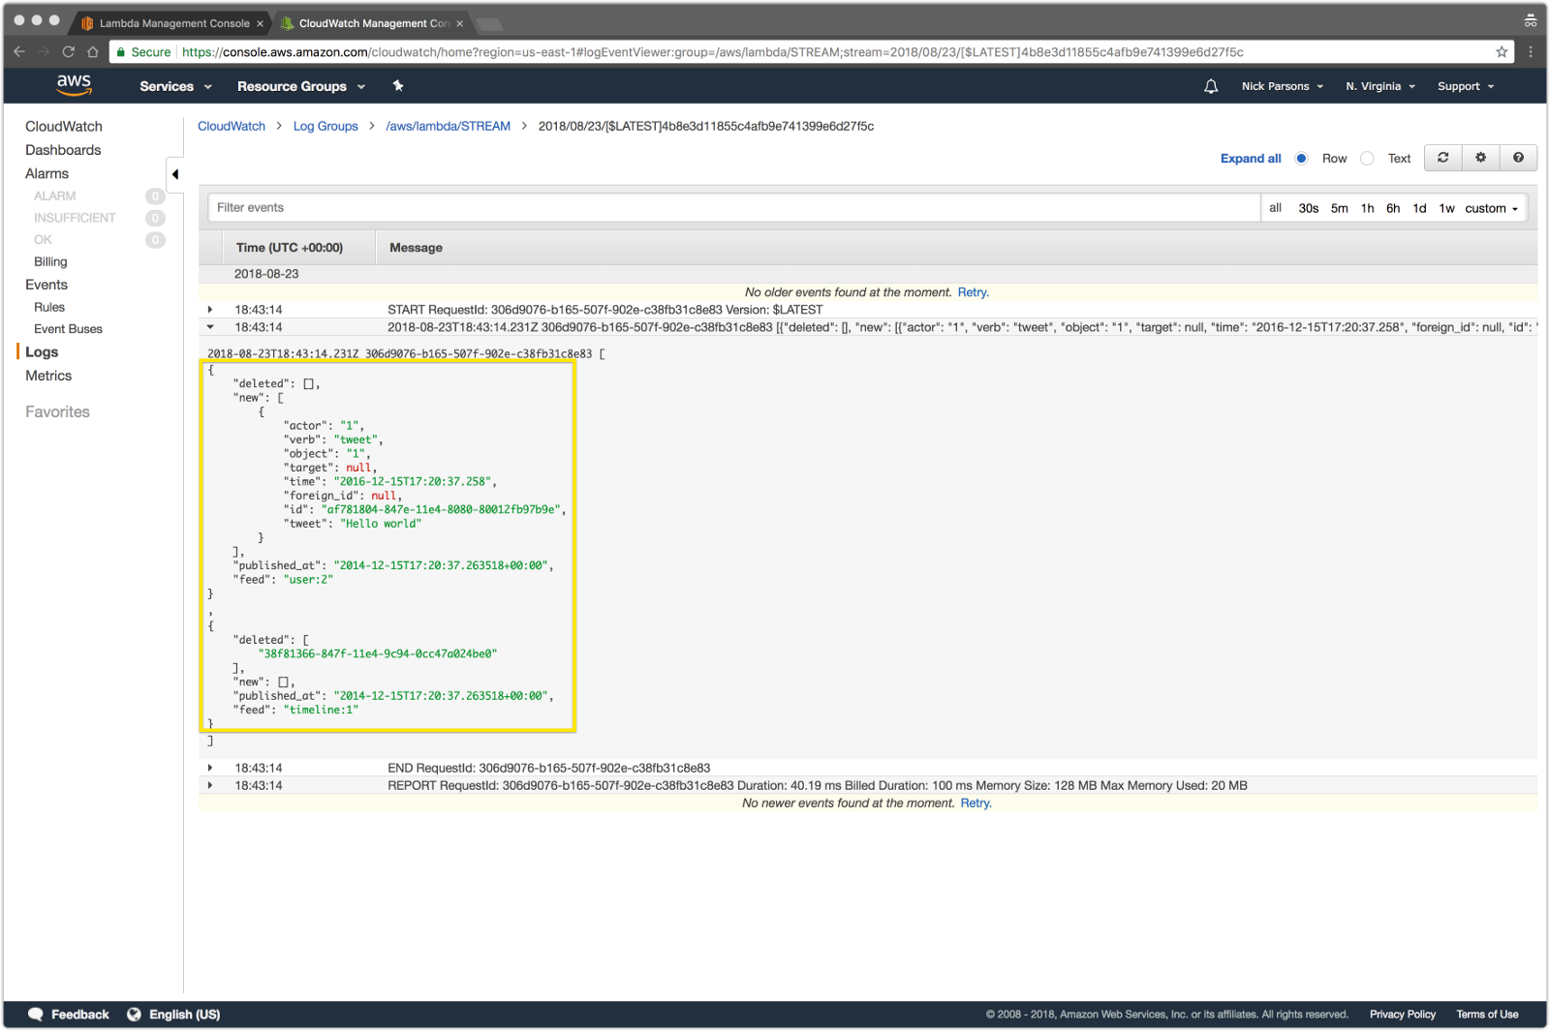Open Metrics in the sidebar
Screen dimensions: 1550x1031
pyautogui.click(x=48, y=376)
